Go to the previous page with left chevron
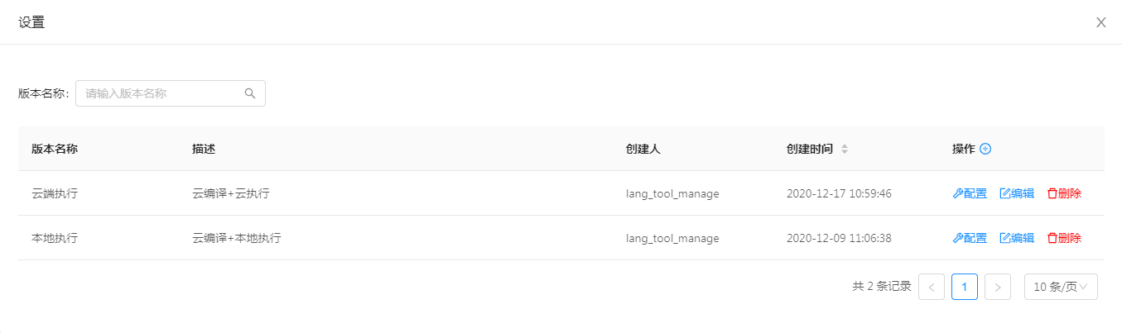The width and height of the screenshot is (1122, 333). pos(932,287)
